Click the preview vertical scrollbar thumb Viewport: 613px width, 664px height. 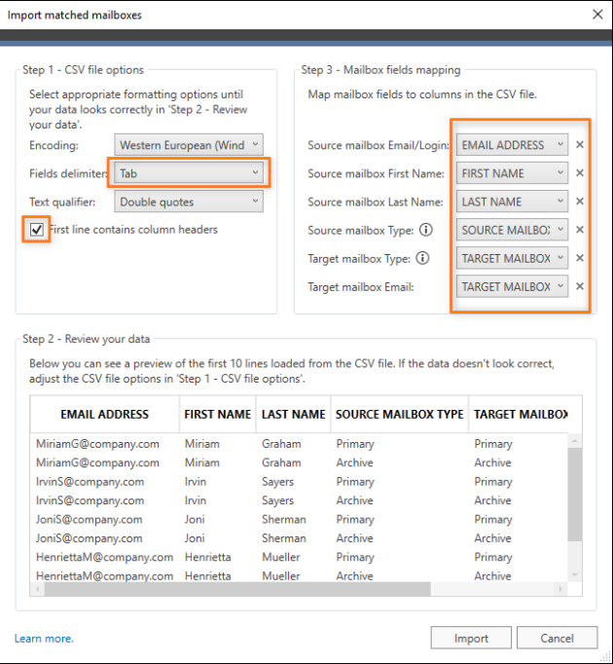point(574,495)
